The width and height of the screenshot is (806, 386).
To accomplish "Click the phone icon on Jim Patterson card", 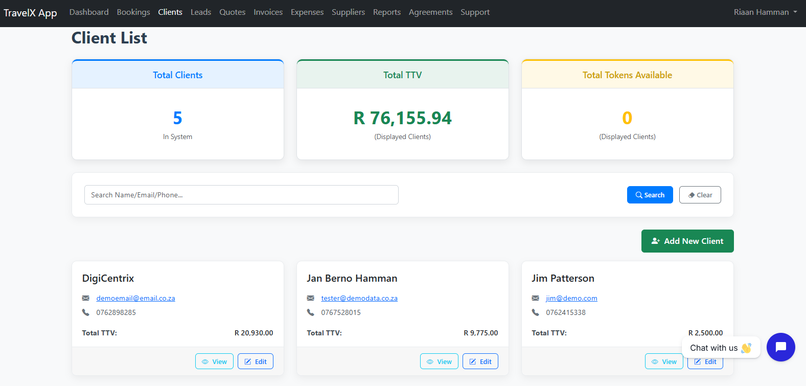I will [536, 312].
